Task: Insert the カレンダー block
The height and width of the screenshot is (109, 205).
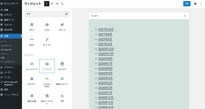Action: (62, 66)
